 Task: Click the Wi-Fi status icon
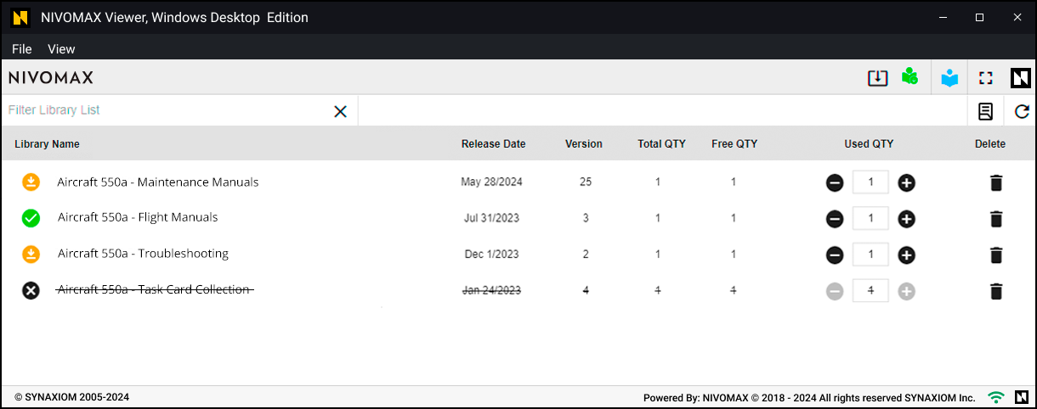click(x=996, y=397)
